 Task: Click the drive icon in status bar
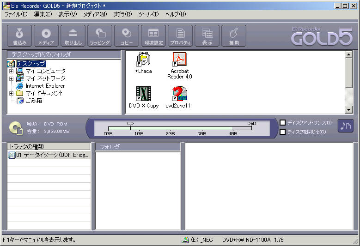coord(185,240)
